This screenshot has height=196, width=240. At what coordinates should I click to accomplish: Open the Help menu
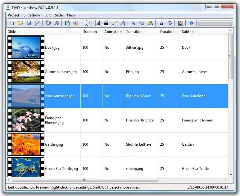point(71,15)
